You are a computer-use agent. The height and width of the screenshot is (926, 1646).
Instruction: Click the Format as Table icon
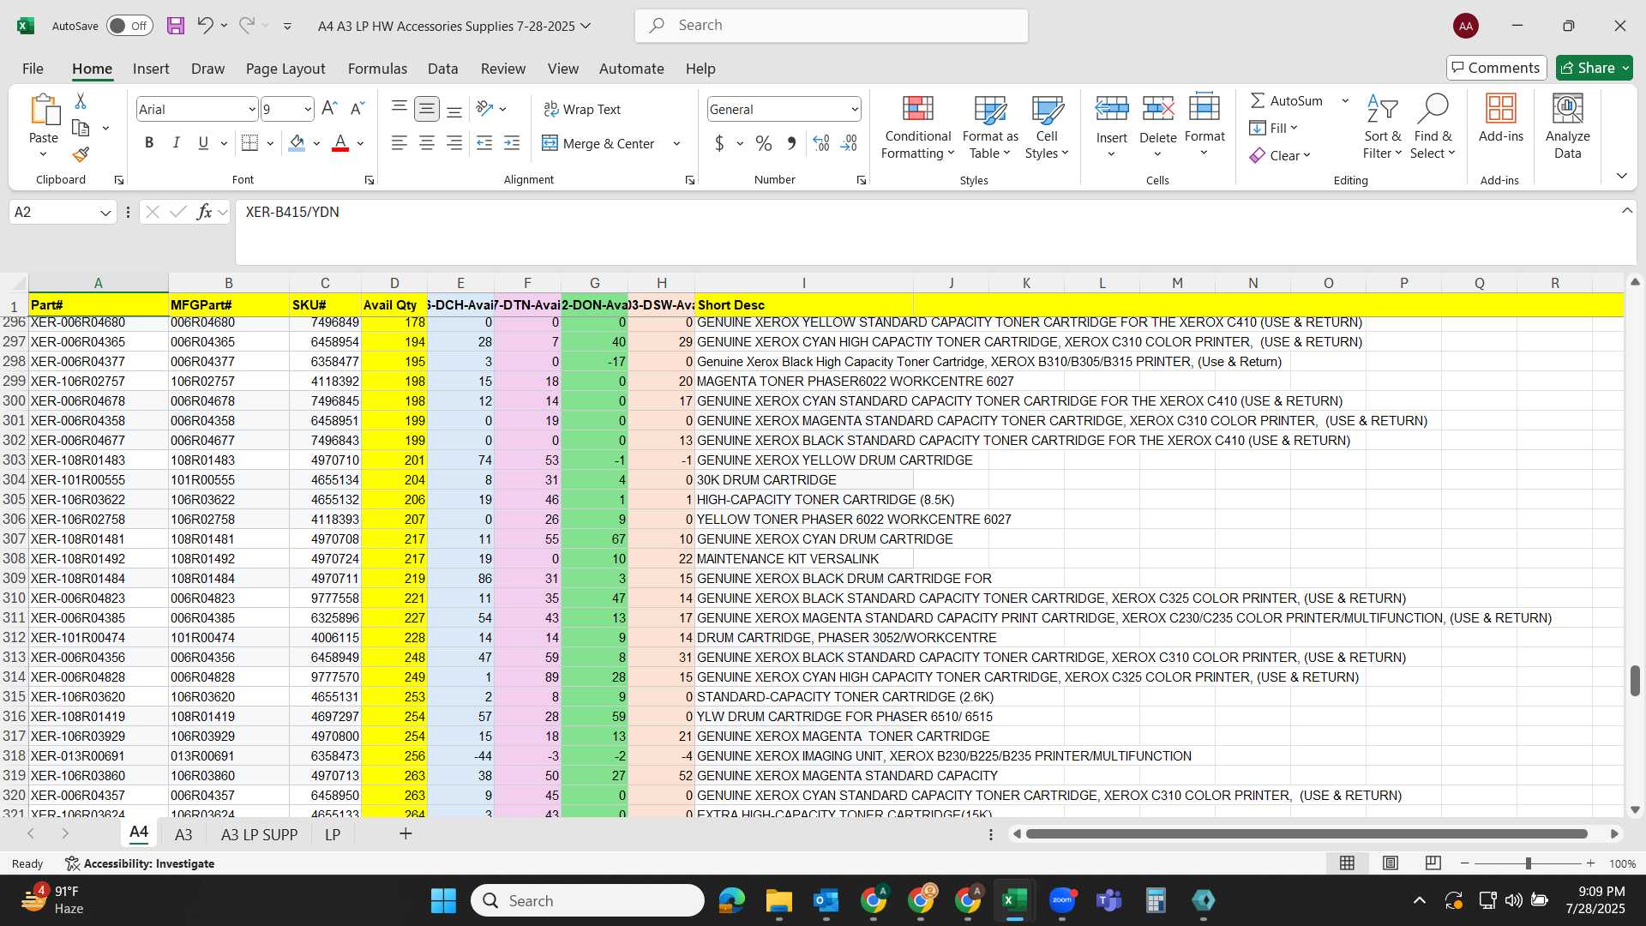(x=990, y=109)
